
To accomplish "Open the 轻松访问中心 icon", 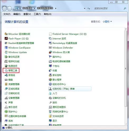I will [50, 84].
